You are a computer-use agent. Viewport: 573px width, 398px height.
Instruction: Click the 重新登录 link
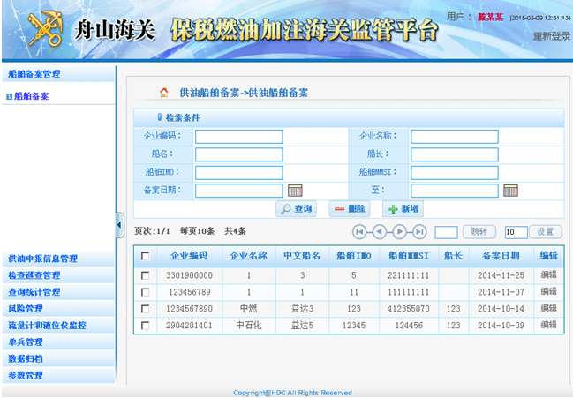[551, 36]
